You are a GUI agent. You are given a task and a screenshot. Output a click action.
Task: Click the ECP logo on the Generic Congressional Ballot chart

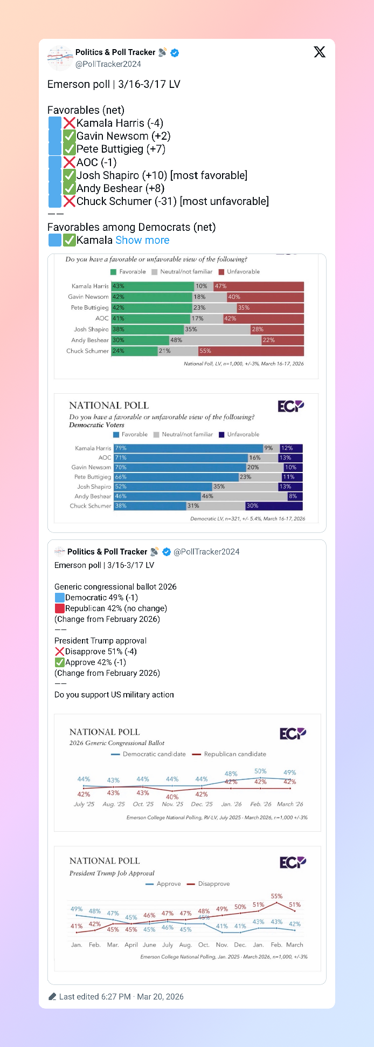click(x=293, y=734)
